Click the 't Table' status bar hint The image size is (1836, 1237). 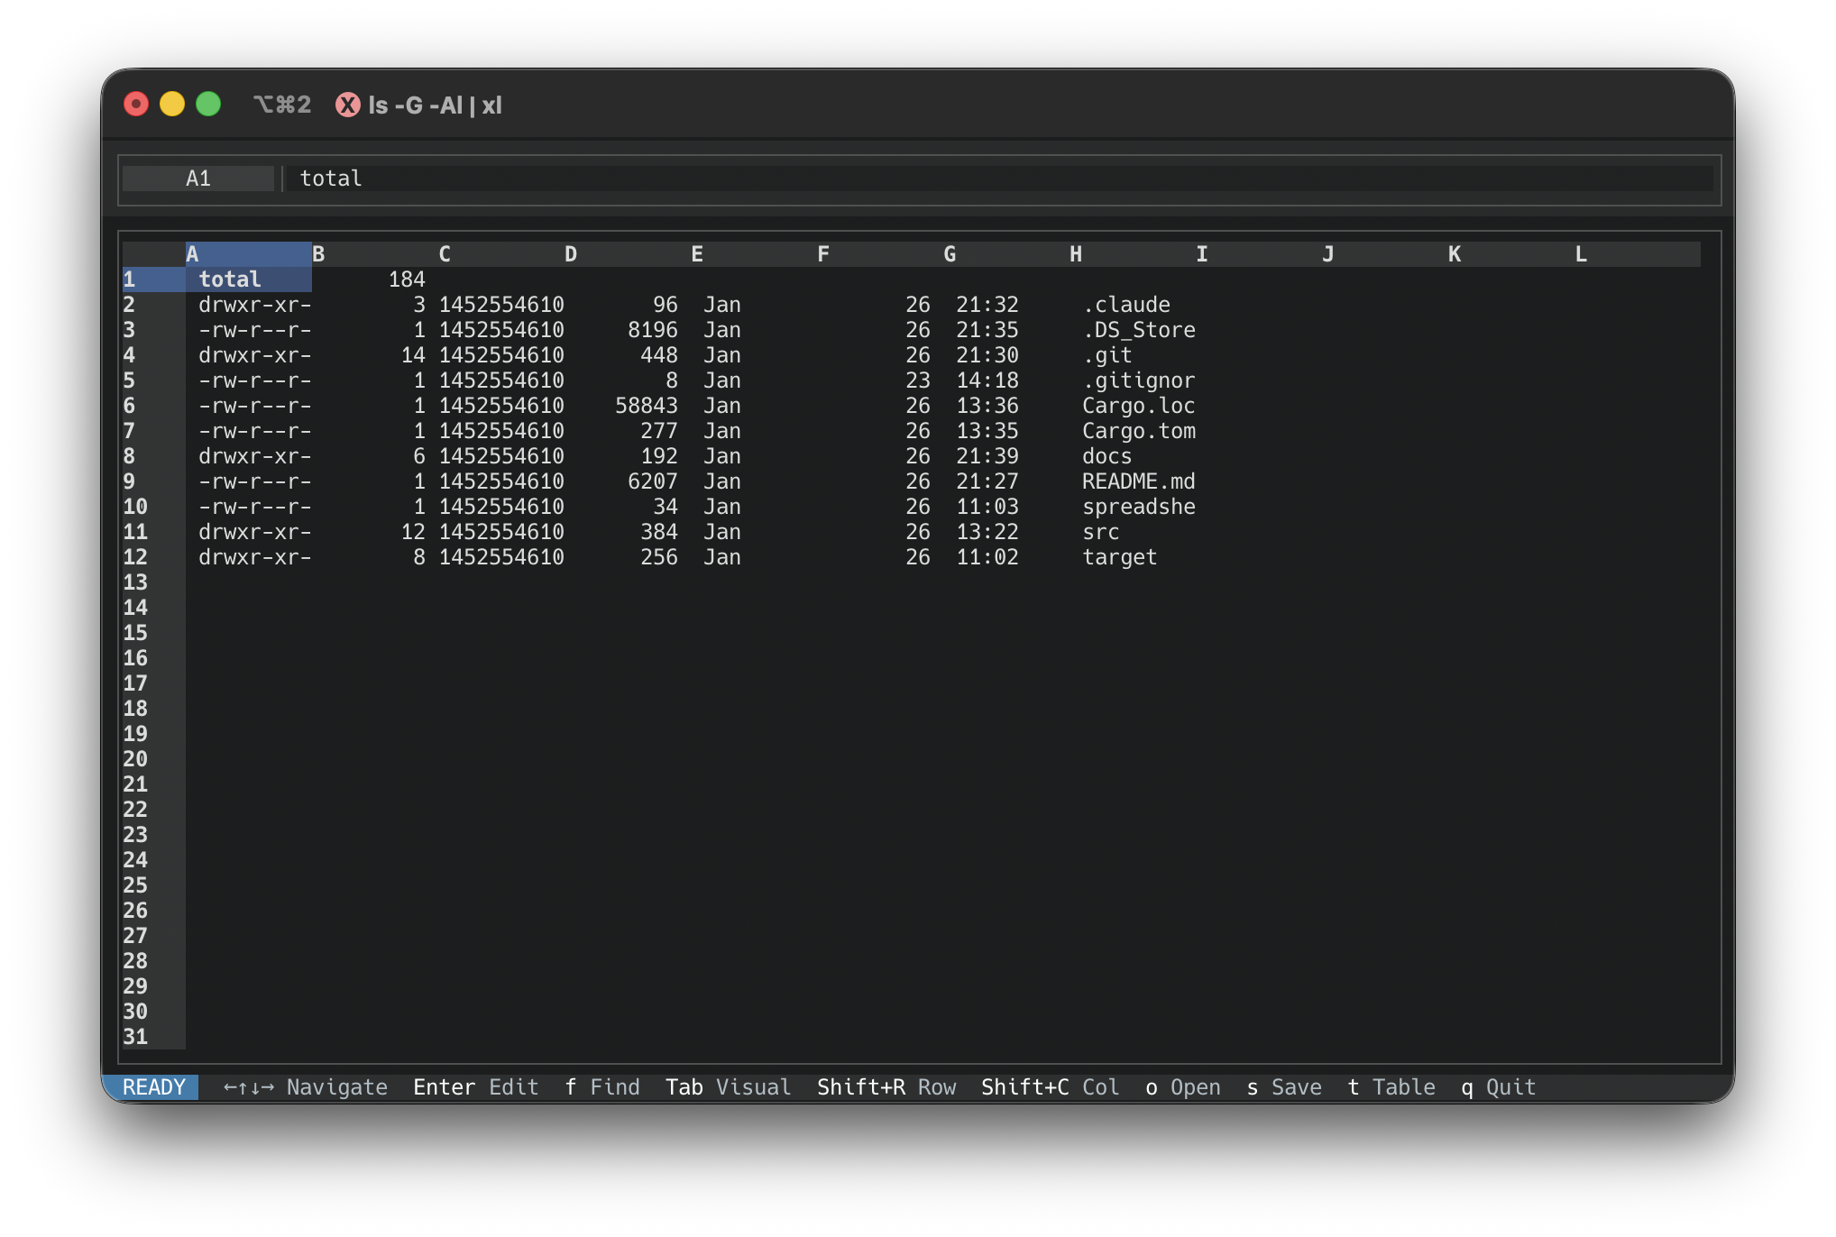click(x=1391, y=1087)
